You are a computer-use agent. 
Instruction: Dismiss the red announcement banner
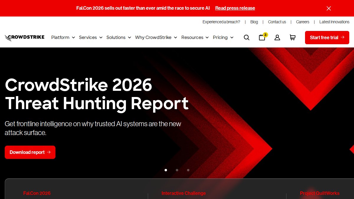coord(329,8)
